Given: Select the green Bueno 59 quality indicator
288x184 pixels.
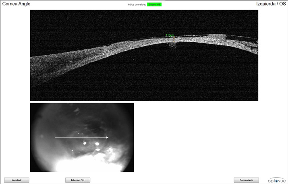Looking at the screenshot, I should 154,4.
